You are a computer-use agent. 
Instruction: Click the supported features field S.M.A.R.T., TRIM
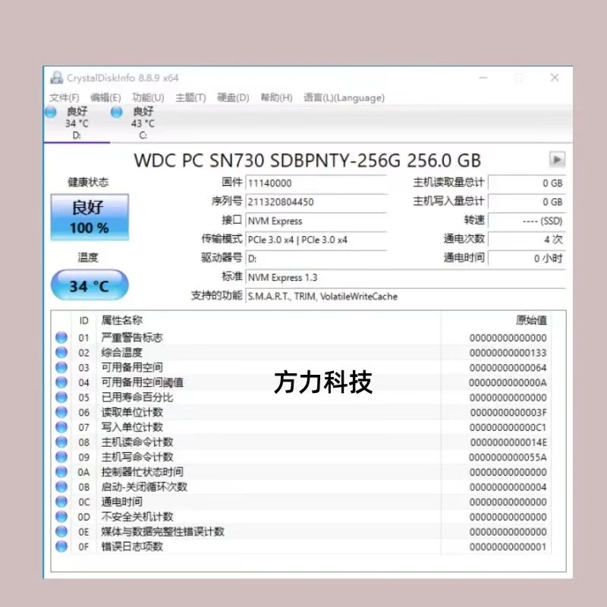coord(406,297)
